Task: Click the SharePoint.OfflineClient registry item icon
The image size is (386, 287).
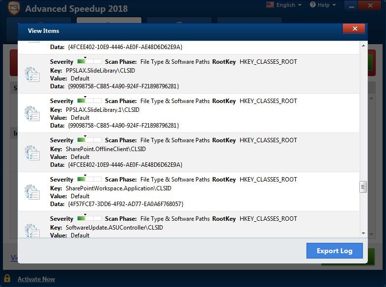Action: click(32, 153)
